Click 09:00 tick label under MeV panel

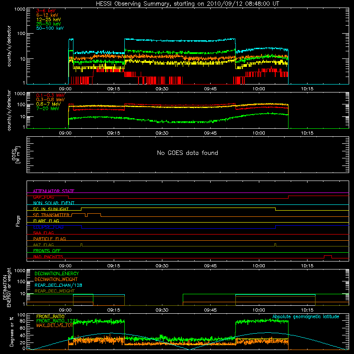tap(65, 133)
